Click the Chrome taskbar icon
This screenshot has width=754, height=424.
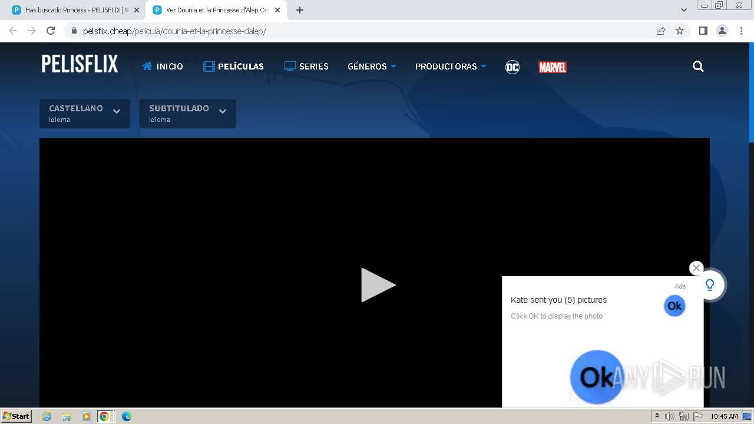tap(104, 416)
